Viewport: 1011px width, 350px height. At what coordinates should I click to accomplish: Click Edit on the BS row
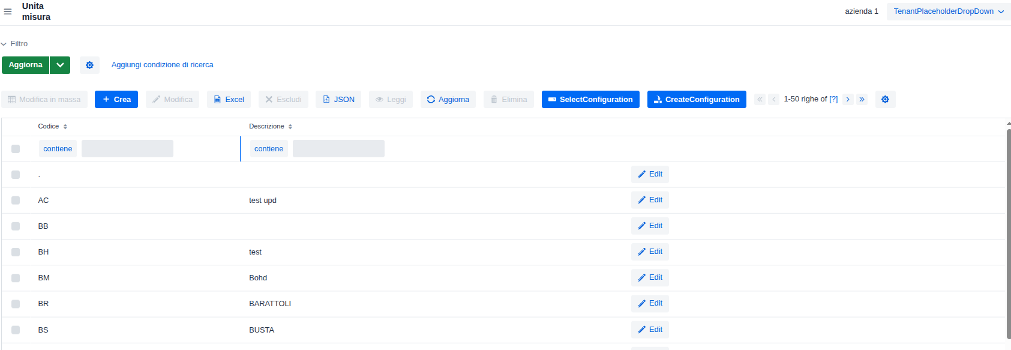click(650, 330)
